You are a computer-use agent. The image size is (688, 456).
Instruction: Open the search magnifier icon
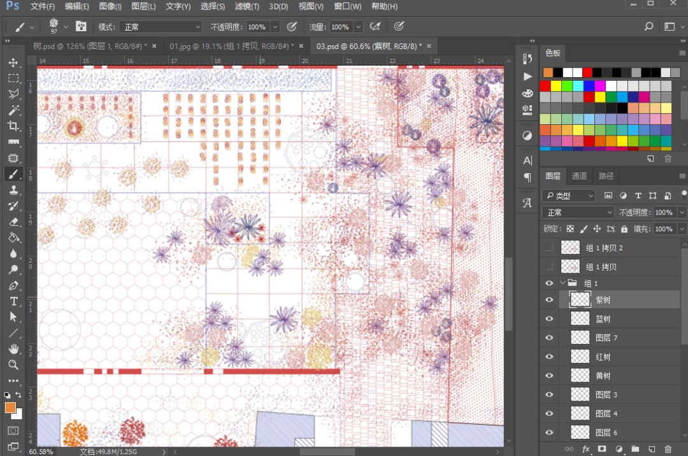click(x=649, y=27)
